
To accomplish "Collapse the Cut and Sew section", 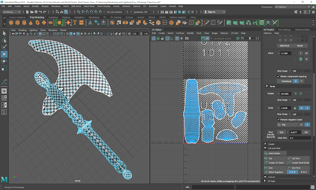I will [265, 148].
